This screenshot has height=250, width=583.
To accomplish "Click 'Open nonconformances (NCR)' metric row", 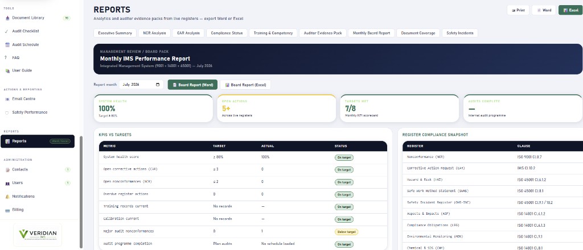I will coord(243,182).
